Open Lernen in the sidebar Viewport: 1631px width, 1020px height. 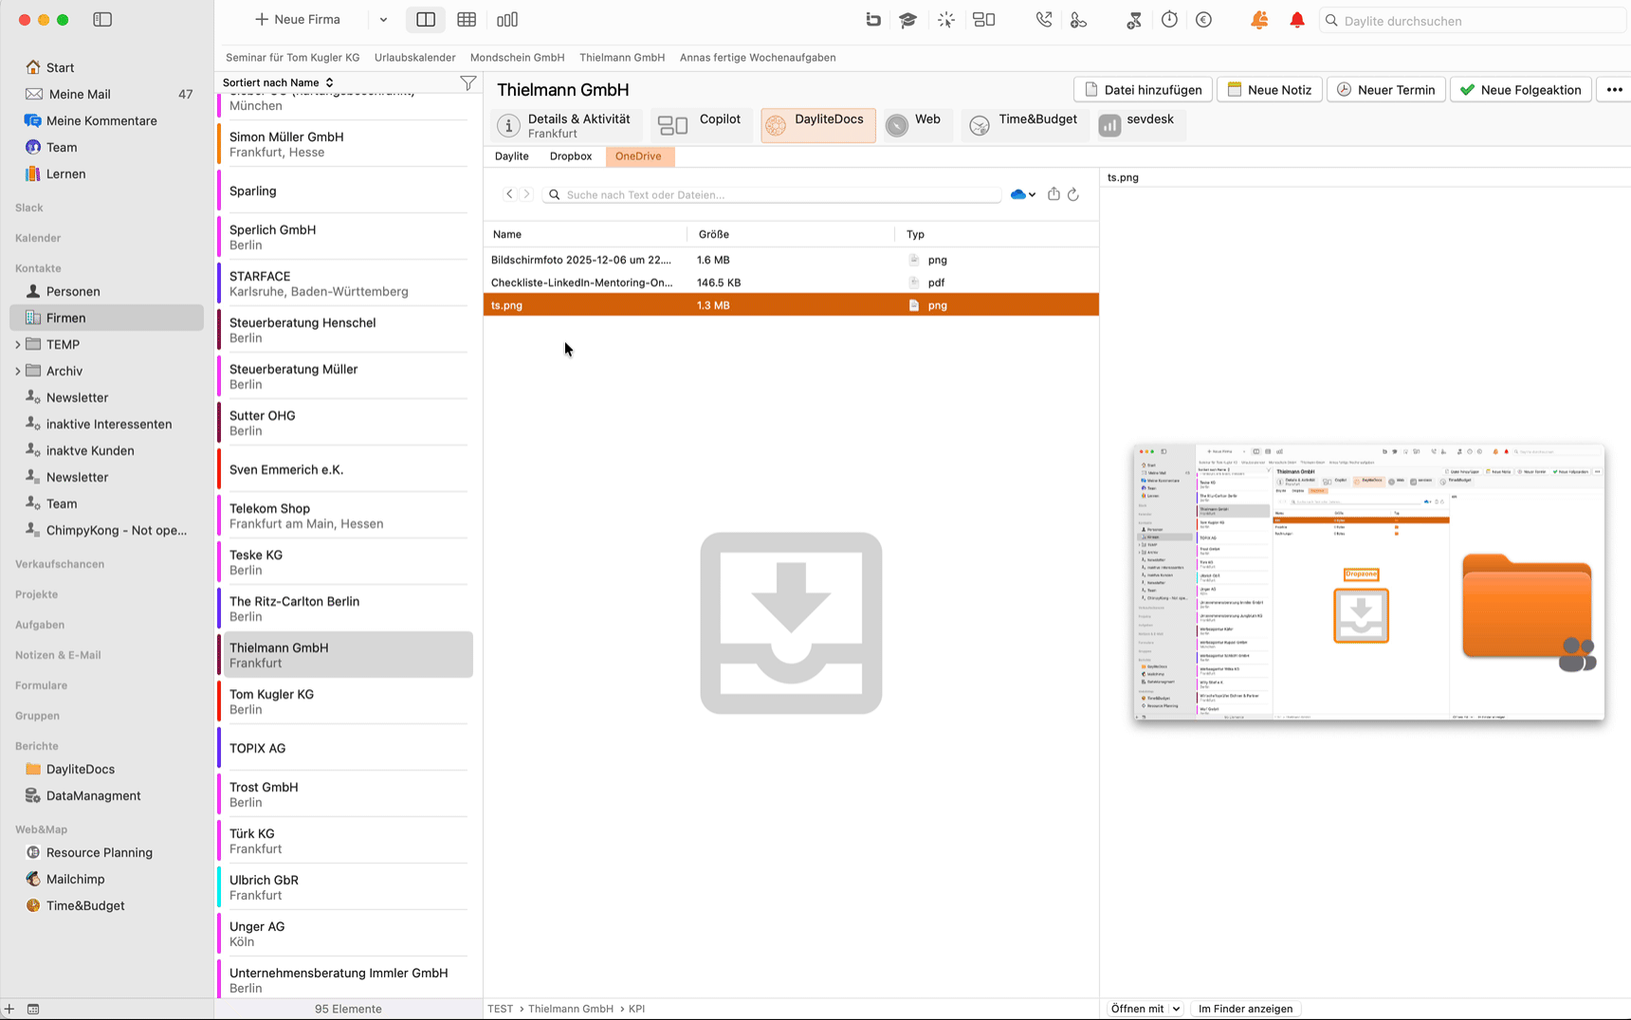(65, 174)
